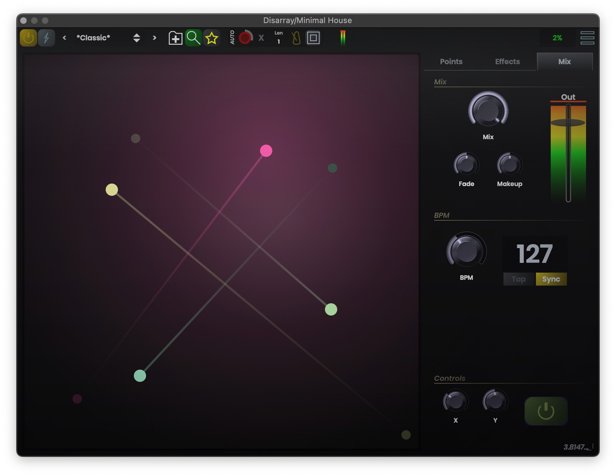This screenshot has height=476, width=616.
Task: Click the window resize icon in the toolbar
Action: click(x=313, y=38)
